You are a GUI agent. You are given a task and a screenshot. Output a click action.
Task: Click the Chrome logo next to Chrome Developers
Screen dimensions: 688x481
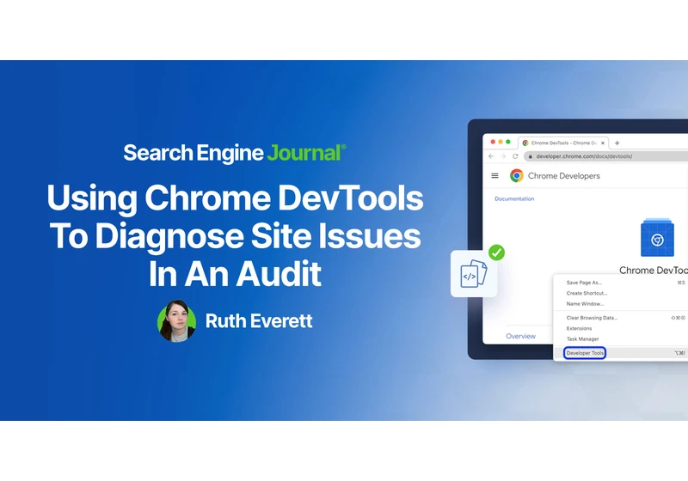tap(517, 176)
